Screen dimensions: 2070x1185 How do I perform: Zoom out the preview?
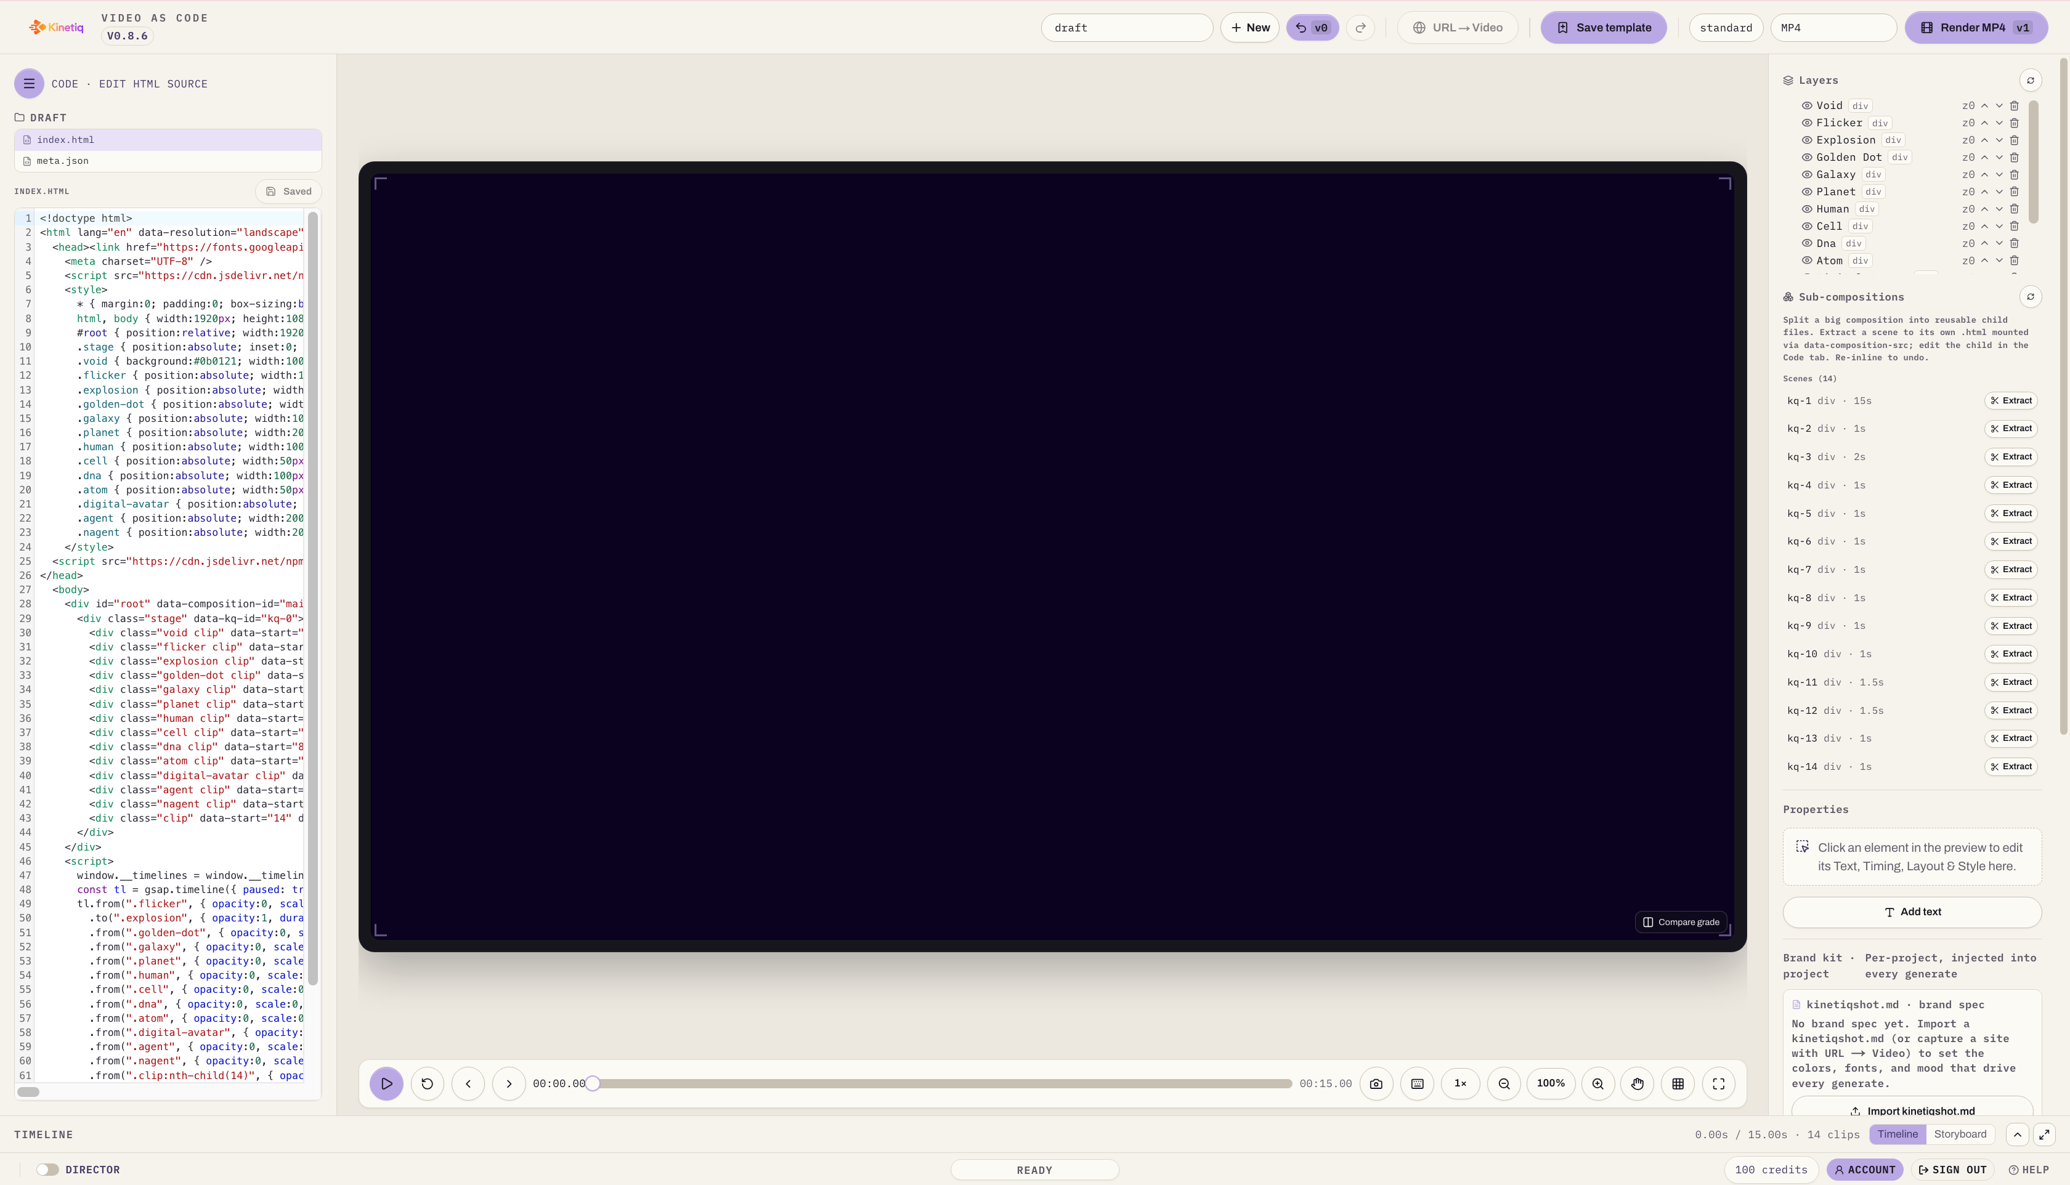[1504, 1083]
